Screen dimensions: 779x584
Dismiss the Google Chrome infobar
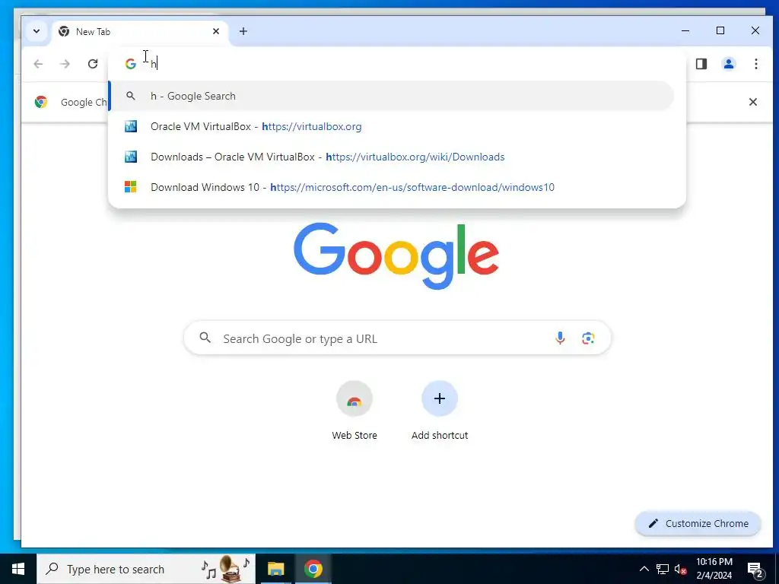point(752,102)
